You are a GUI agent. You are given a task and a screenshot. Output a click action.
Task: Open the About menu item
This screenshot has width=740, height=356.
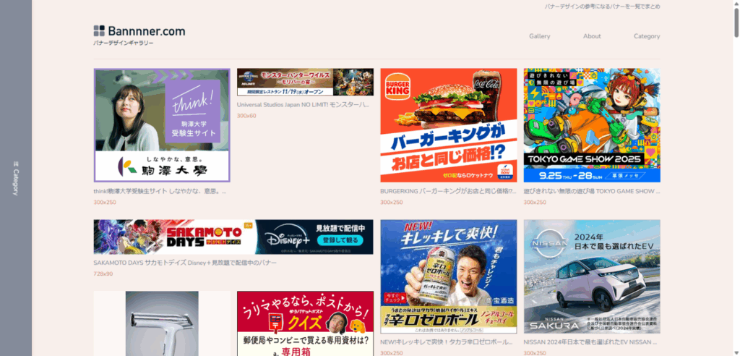pyautogui.click(x=592, y=36)
